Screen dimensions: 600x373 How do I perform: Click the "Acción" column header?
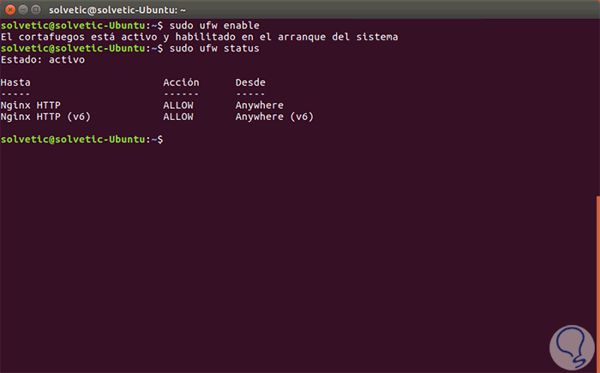pos(181,82)
